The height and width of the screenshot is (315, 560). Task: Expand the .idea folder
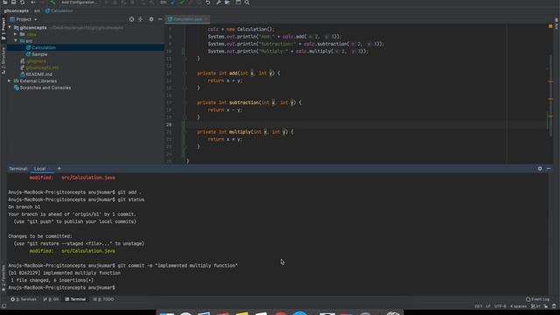pyautogui.click(x=16, y=34)
